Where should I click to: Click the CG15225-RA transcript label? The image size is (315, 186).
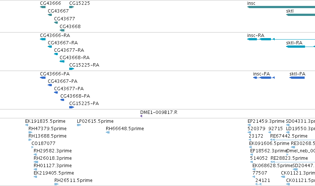coord(84,65)
